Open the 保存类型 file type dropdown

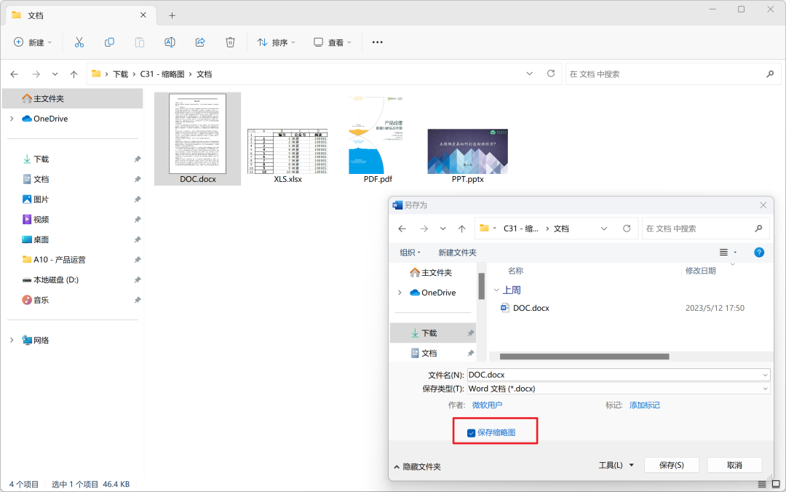(763, 388)
